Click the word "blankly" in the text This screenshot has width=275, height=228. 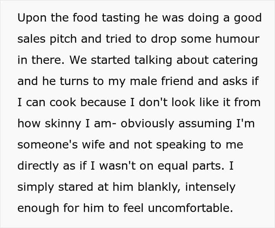[159, 187]
